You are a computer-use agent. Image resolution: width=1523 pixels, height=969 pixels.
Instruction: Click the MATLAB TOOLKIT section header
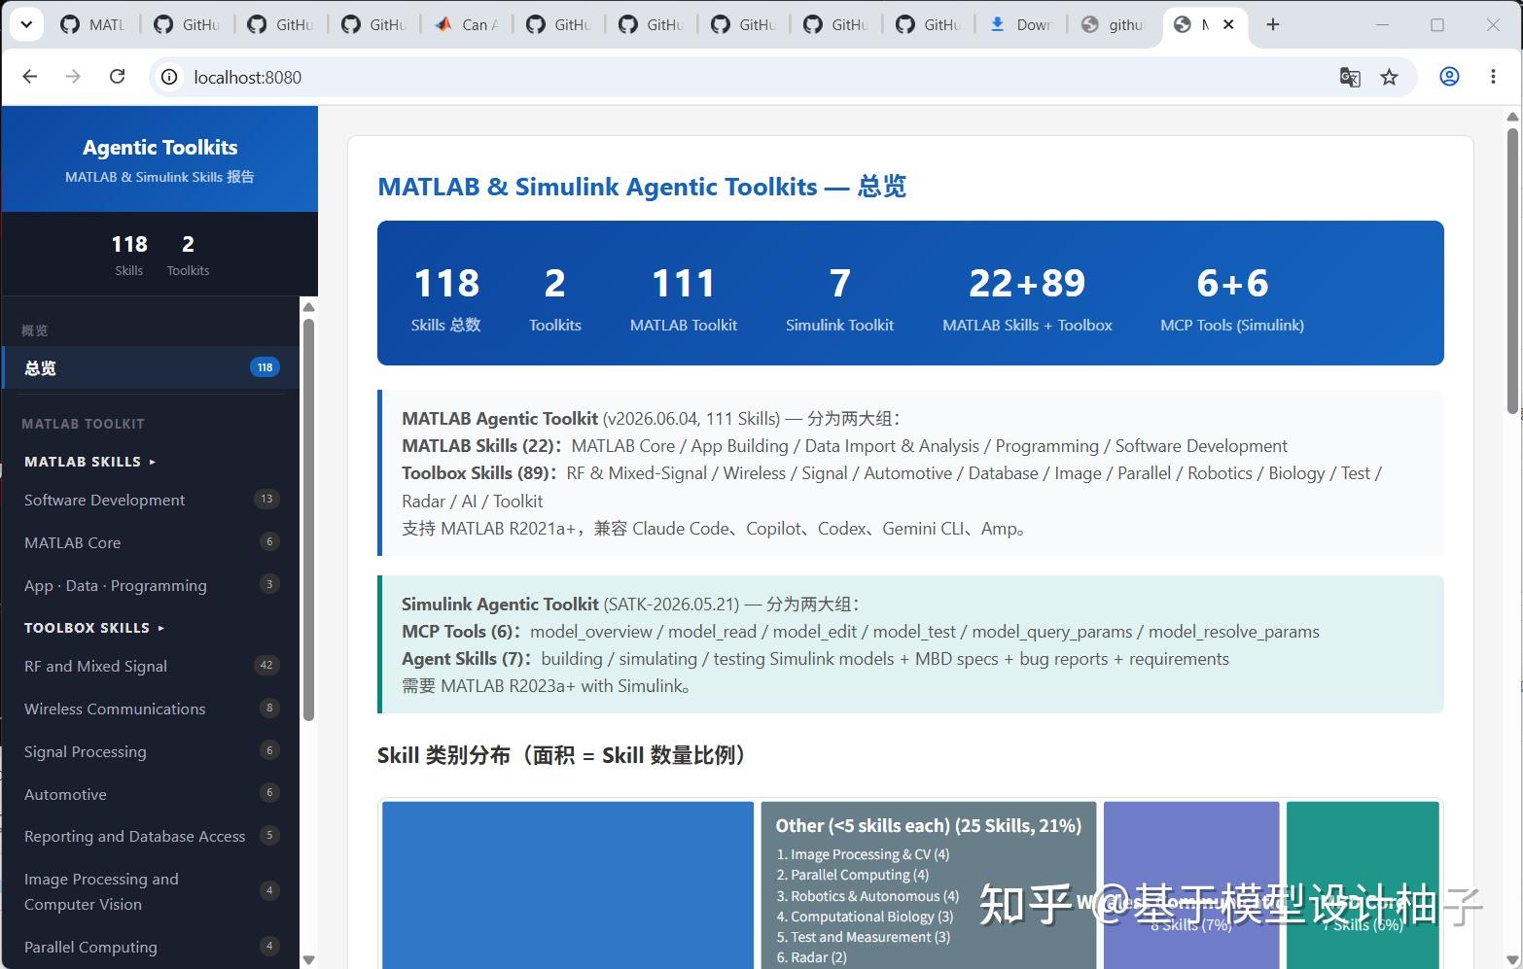(83, 424)
